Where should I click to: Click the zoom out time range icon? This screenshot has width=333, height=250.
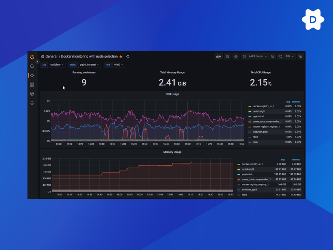pyautogui.click(x=272, y=56)
